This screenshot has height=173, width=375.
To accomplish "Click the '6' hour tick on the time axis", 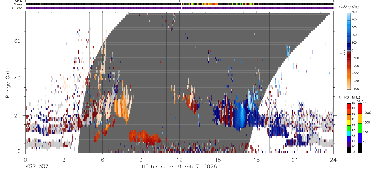I will point(103,160).
